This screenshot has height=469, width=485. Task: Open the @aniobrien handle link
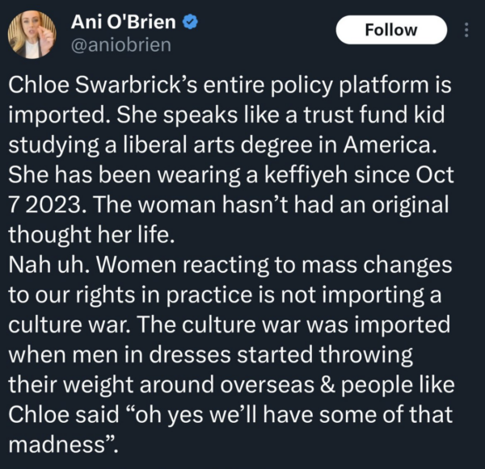pyautogui.click(x=121, y=44)
